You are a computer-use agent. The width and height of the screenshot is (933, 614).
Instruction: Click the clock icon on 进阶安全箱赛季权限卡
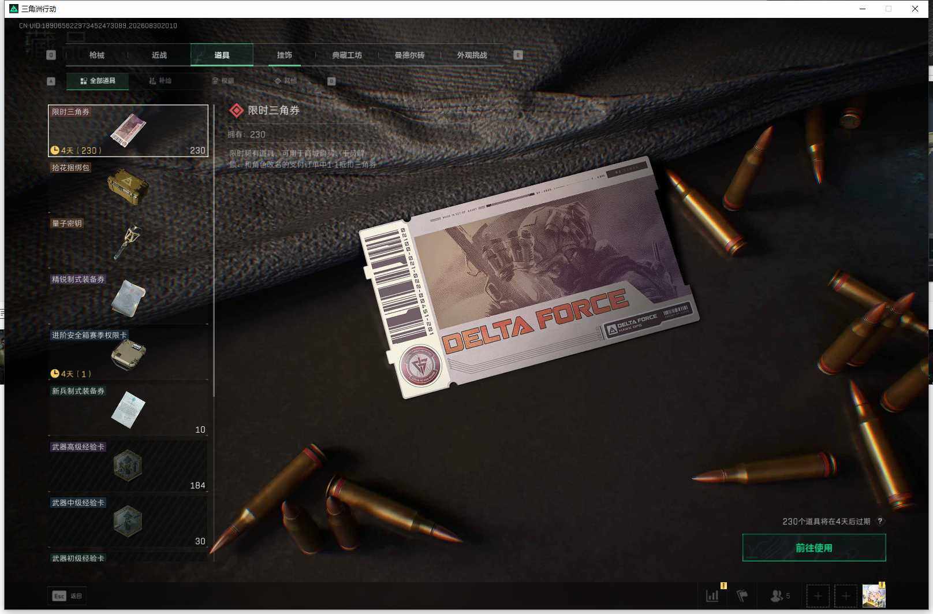pyautogui.click(x=55, y=374)
